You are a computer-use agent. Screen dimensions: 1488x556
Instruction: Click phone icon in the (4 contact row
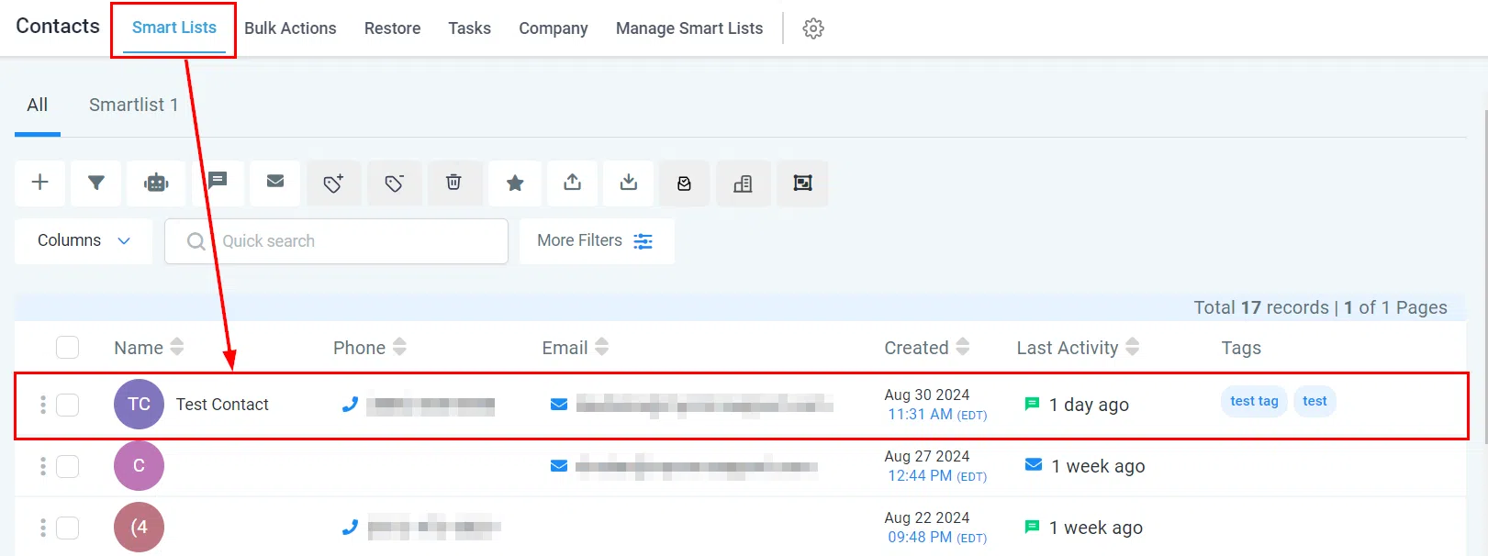[350, 527]
